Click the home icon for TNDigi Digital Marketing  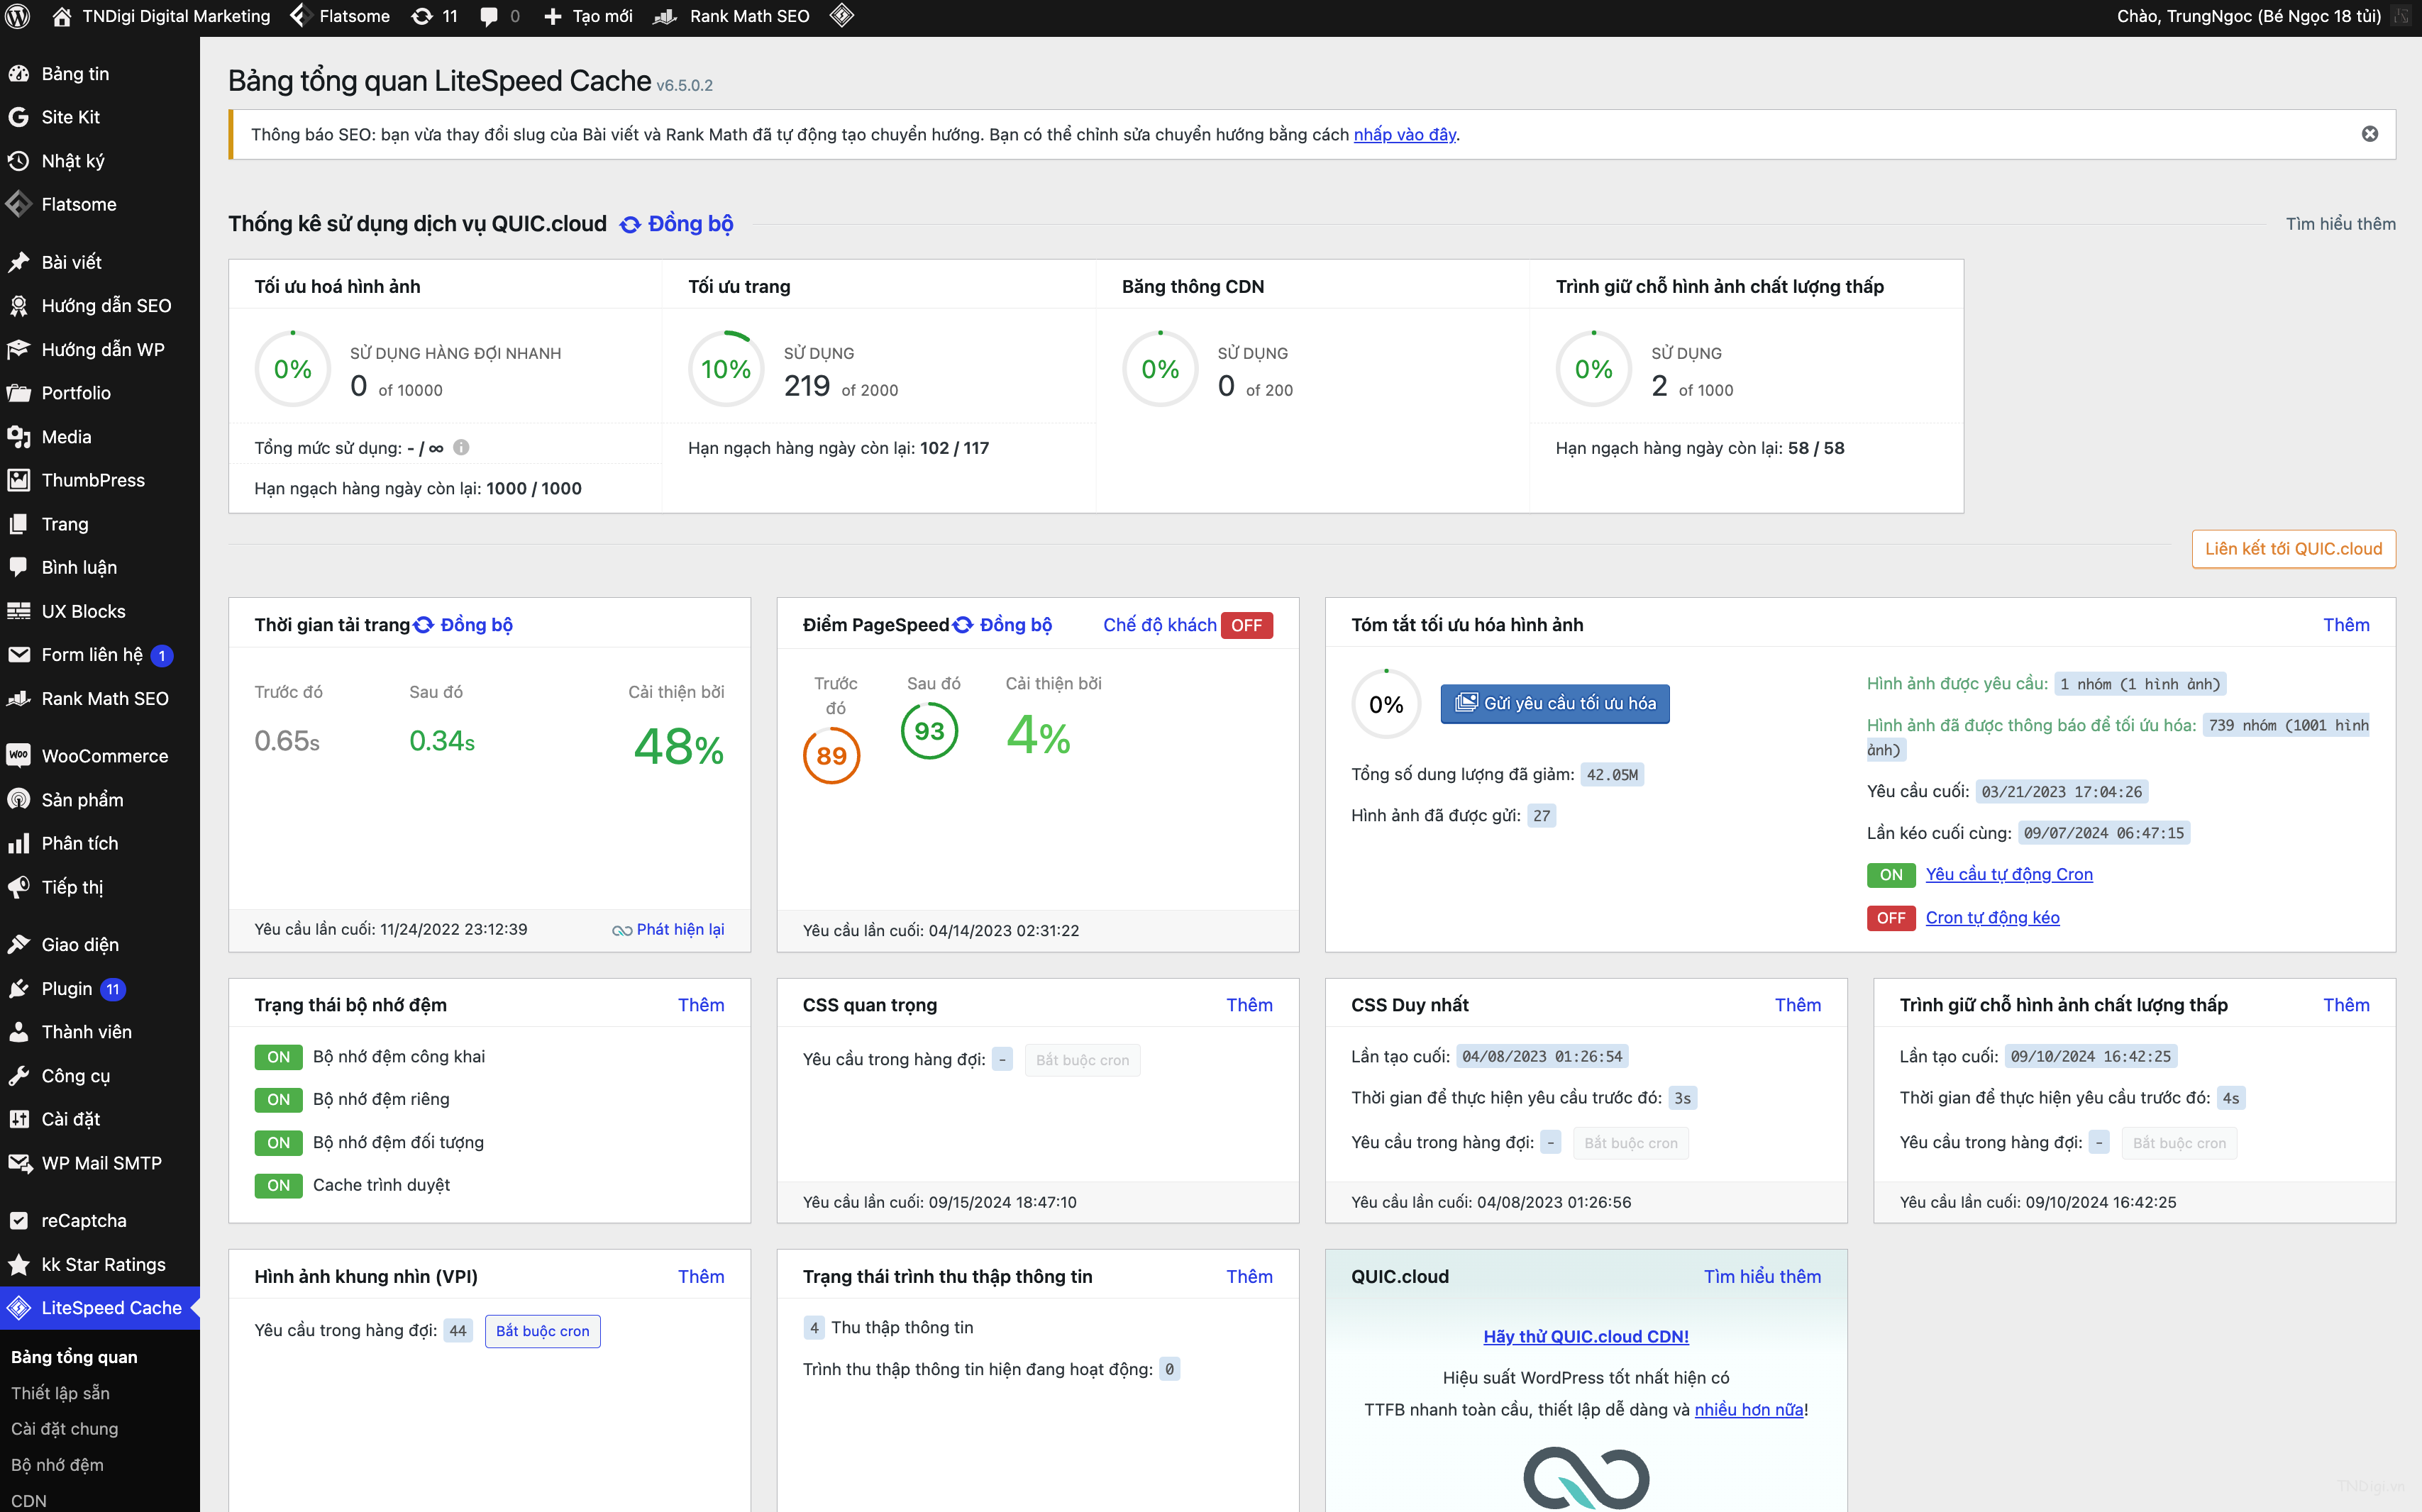(x=62, y=16)
